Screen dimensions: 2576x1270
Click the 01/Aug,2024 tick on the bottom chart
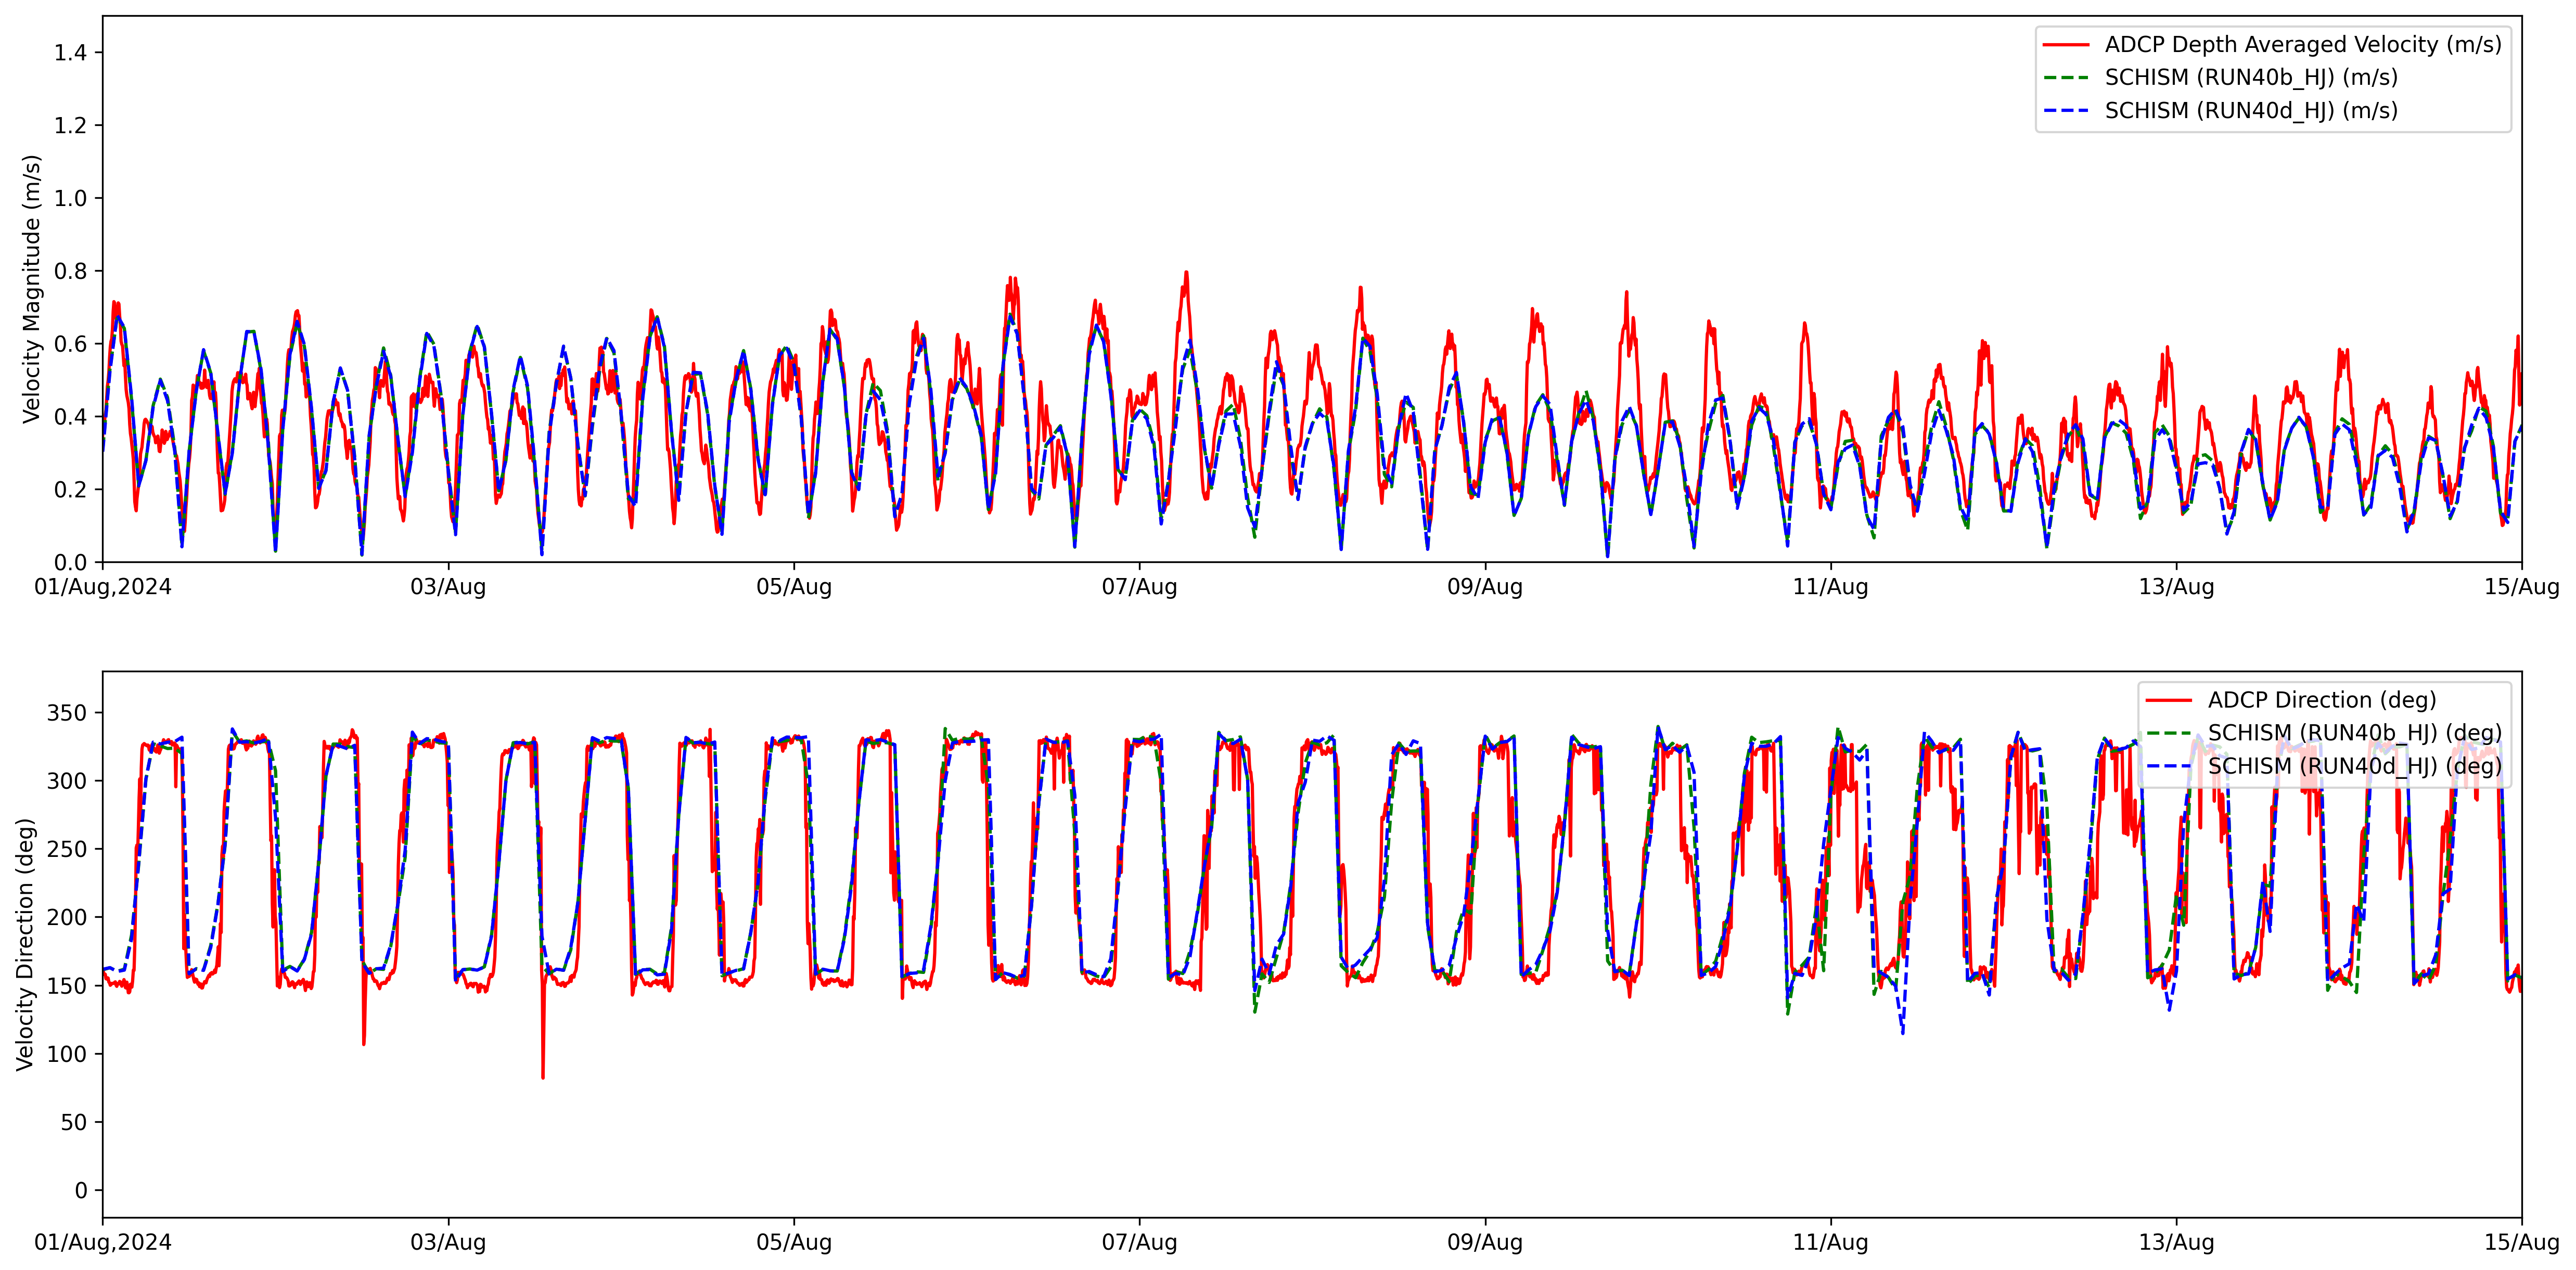point(103,1242)
